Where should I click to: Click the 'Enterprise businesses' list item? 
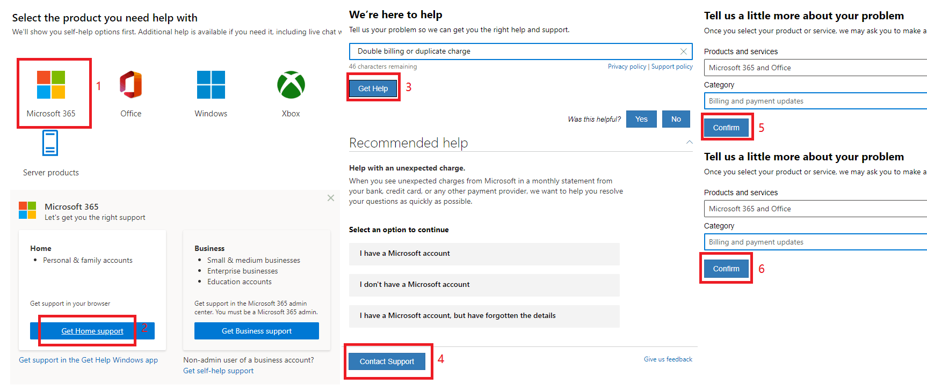[243, 271]
